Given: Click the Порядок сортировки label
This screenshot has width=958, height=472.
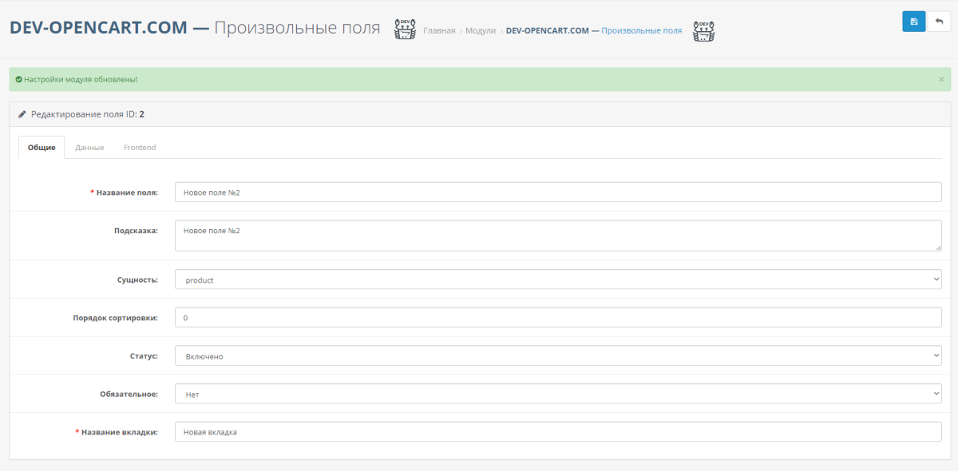Looking at the screenshot, I should pos(116,318).
